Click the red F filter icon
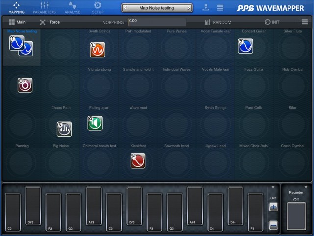314x236 pixels. coord(138,160)
